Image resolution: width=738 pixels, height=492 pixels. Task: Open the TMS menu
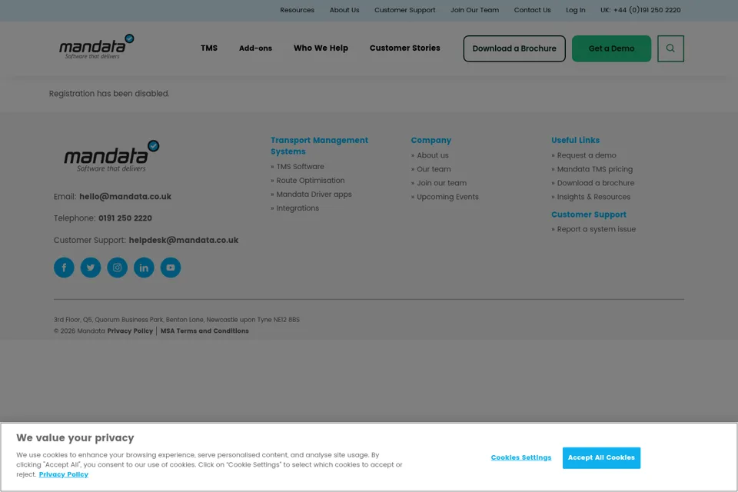[209, 48]
